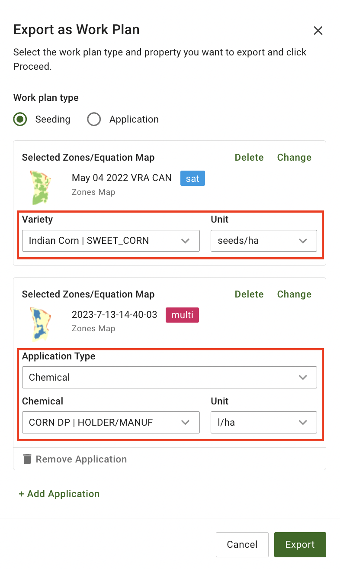Open the seeds/ha Unit dropdown
Viewport: 340px width, 569px height.
(263, 241)
